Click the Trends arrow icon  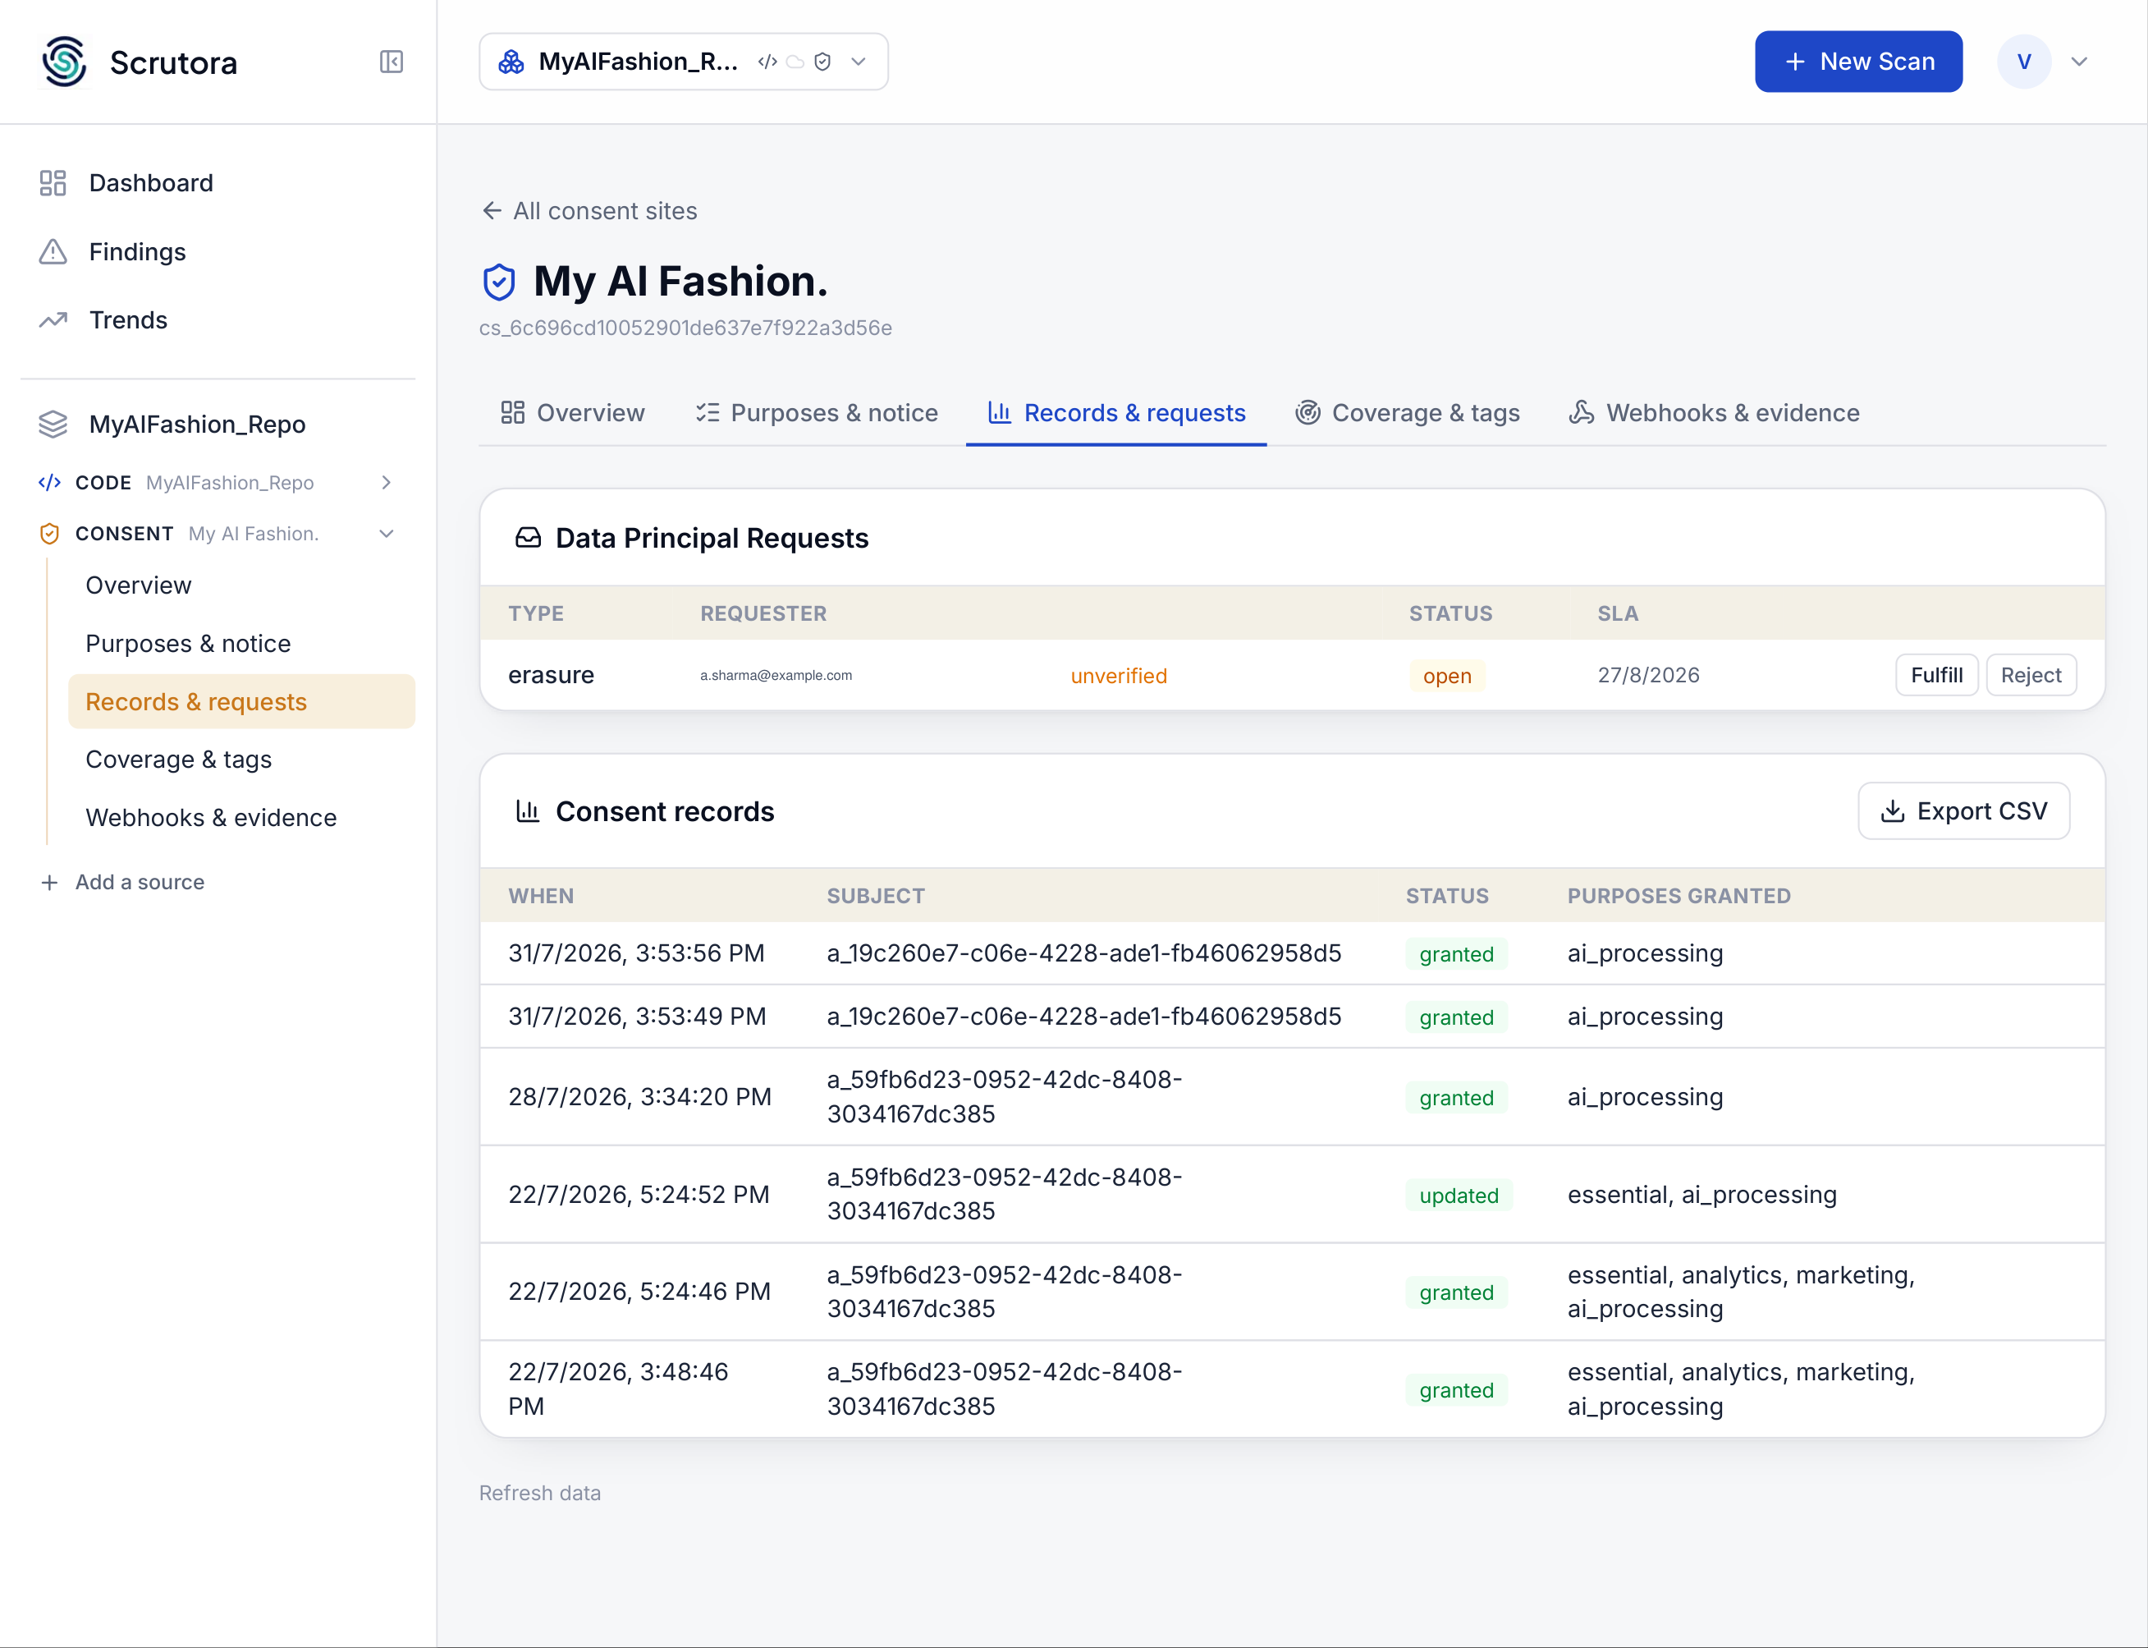[53, 319]
